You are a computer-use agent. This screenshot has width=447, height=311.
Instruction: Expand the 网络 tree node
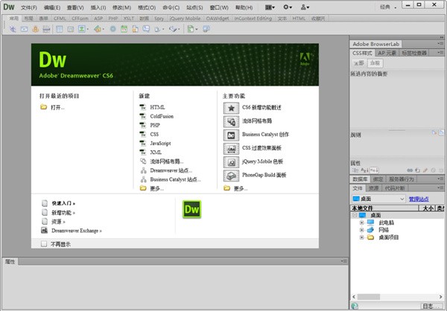361,230
